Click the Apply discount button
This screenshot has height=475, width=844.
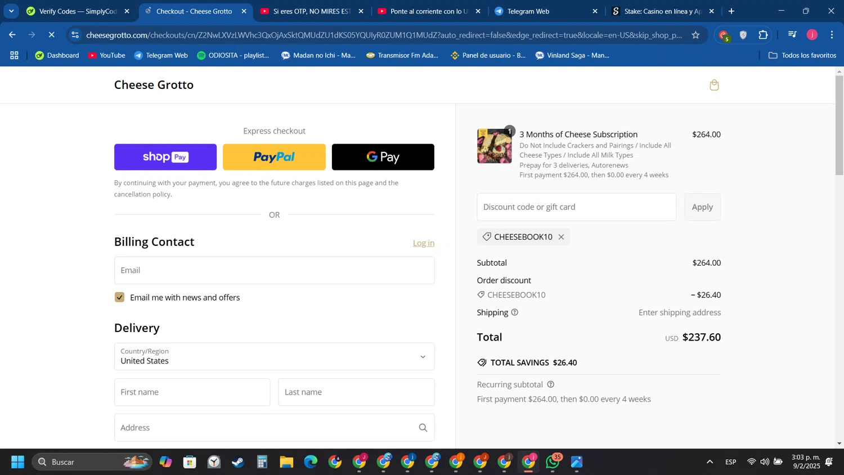click(702, 207)
